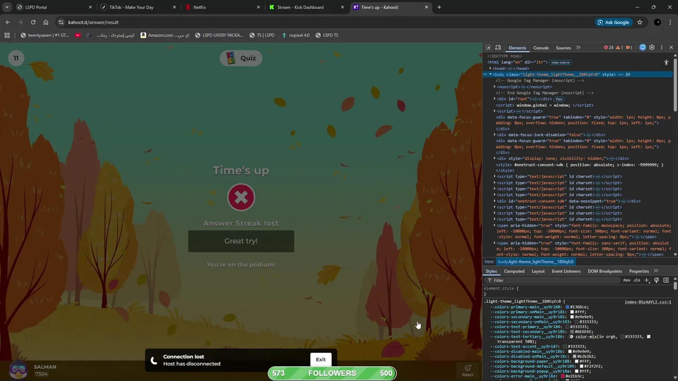Expand the onetrust-consent-sdk div node
This screenshot has height=381, width=678.
pyautogui.click(x=495, y=201)
